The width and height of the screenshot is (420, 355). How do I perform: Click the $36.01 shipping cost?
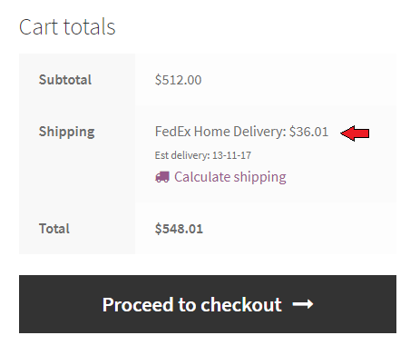(x=308, y=132)
